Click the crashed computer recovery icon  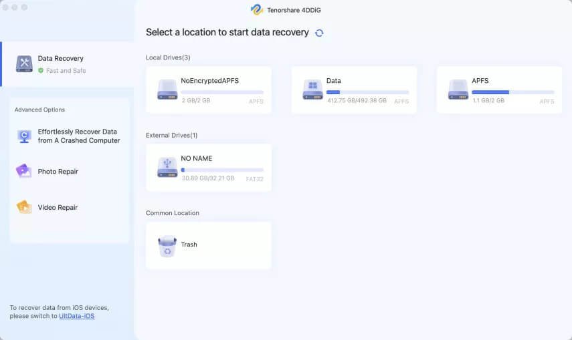(24, 136)
